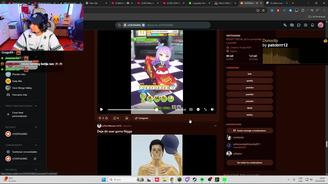Open Discord from the taskbar
Image resolution: width=328 pixels, height=184 pixels.
click(x=187, y=180)
